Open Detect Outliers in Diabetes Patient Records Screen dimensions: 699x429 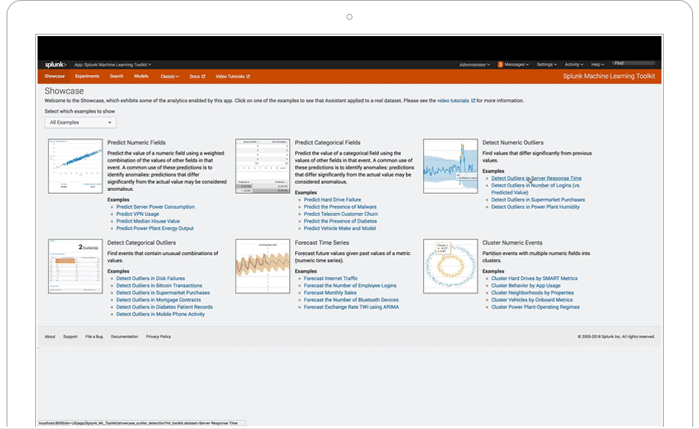(165, 307)
